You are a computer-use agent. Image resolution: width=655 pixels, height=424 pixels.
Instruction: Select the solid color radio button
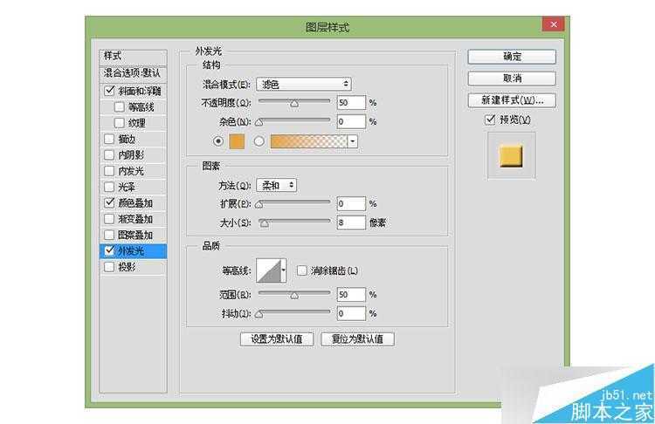218,141
